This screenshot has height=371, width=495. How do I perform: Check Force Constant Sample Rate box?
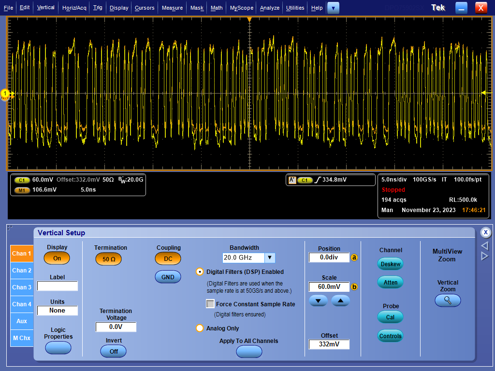tap(210, 304)
